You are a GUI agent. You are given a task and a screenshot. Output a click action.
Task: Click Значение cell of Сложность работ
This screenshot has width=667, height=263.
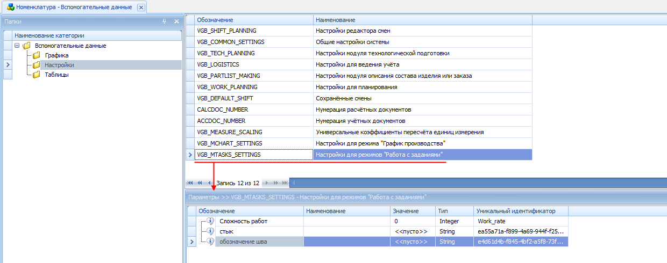coord(412,221)
